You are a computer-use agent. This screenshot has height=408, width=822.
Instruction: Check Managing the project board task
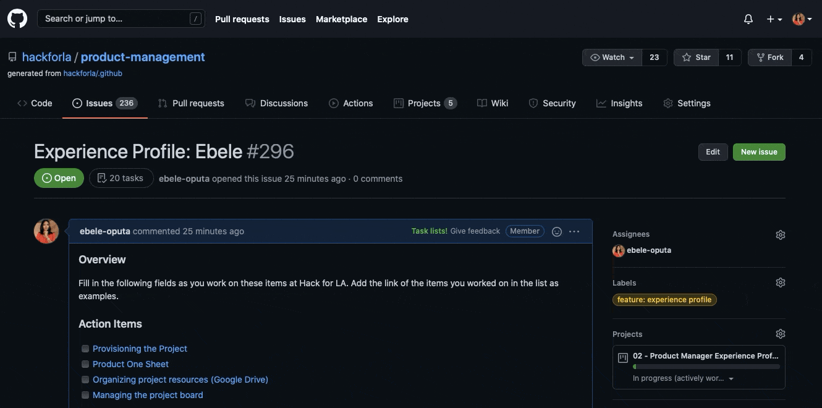85,395
